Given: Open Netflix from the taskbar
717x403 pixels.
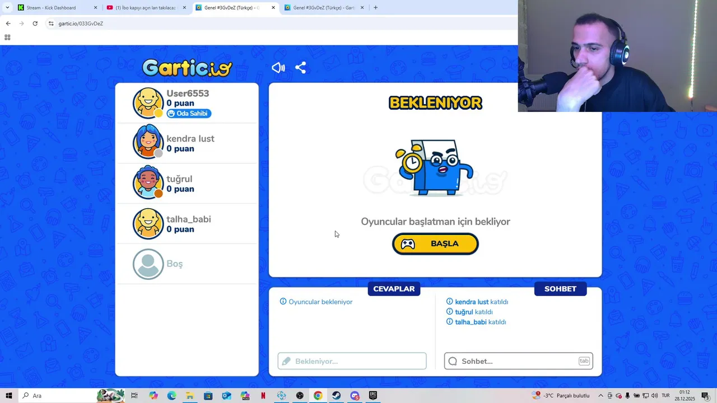Looking at the screenshot, I should click(x=263, y=396).
